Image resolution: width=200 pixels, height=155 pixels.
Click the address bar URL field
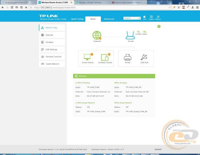coord(101,7)
